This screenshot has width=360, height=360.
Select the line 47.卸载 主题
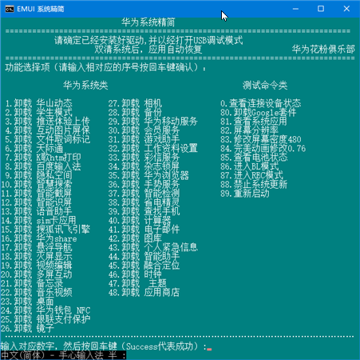[137, 283]
